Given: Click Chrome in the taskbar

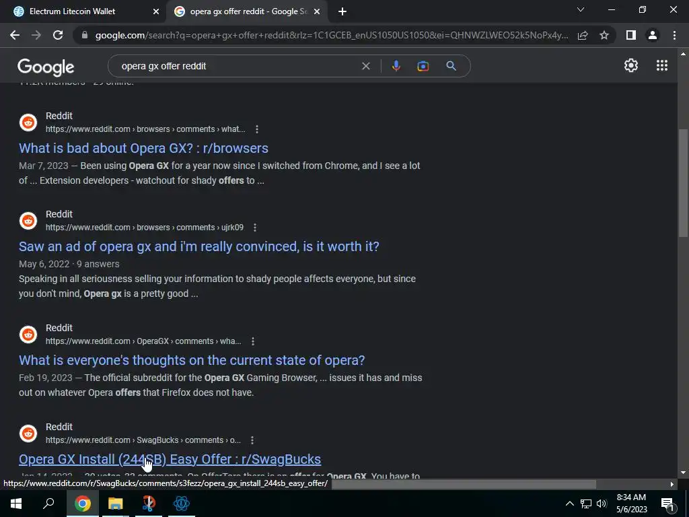Looking at the screenshot, I should click(82, 504).
